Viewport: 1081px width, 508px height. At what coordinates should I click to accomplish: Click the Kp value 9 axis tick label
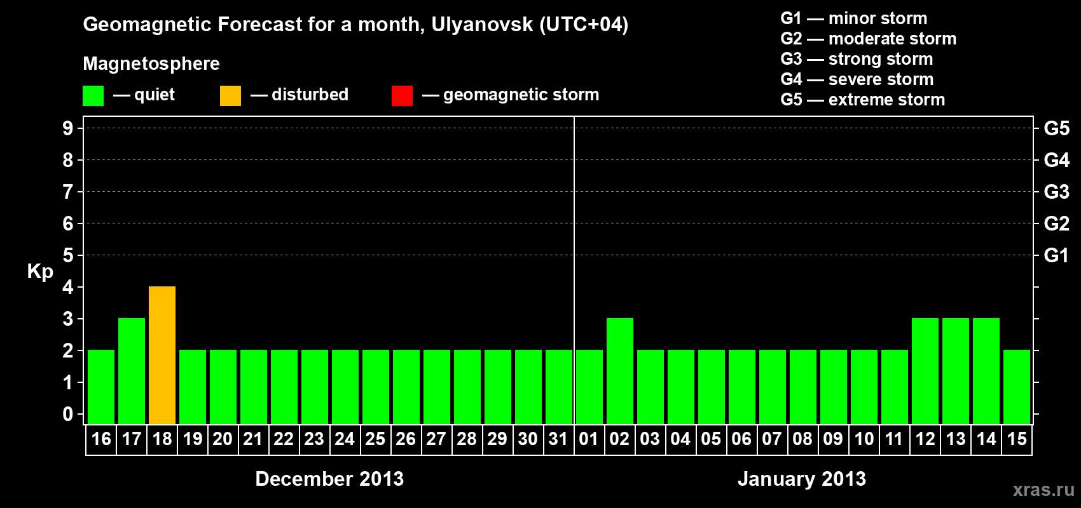point(68,128)
